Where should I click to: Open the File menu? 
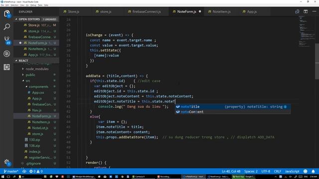[x=2, y=5]
